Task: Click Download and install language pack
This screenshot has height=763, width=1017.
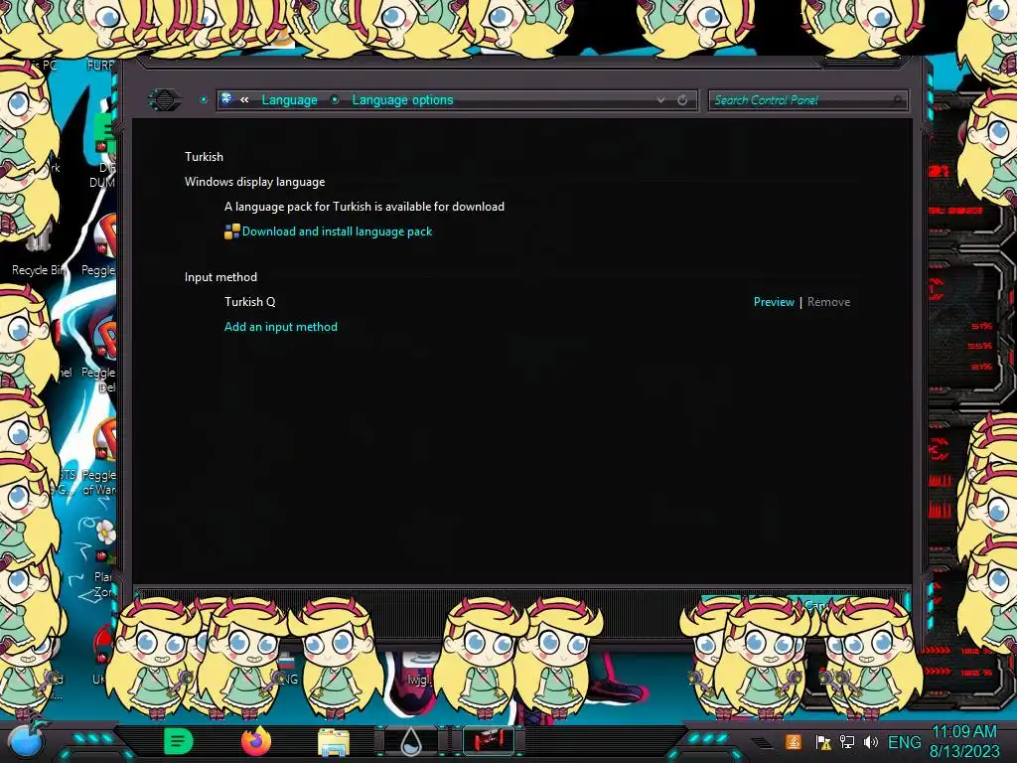Action: [337, 231]
